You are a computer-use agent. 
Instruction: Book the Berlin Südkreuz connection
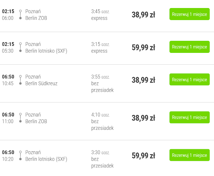point(189,80)
